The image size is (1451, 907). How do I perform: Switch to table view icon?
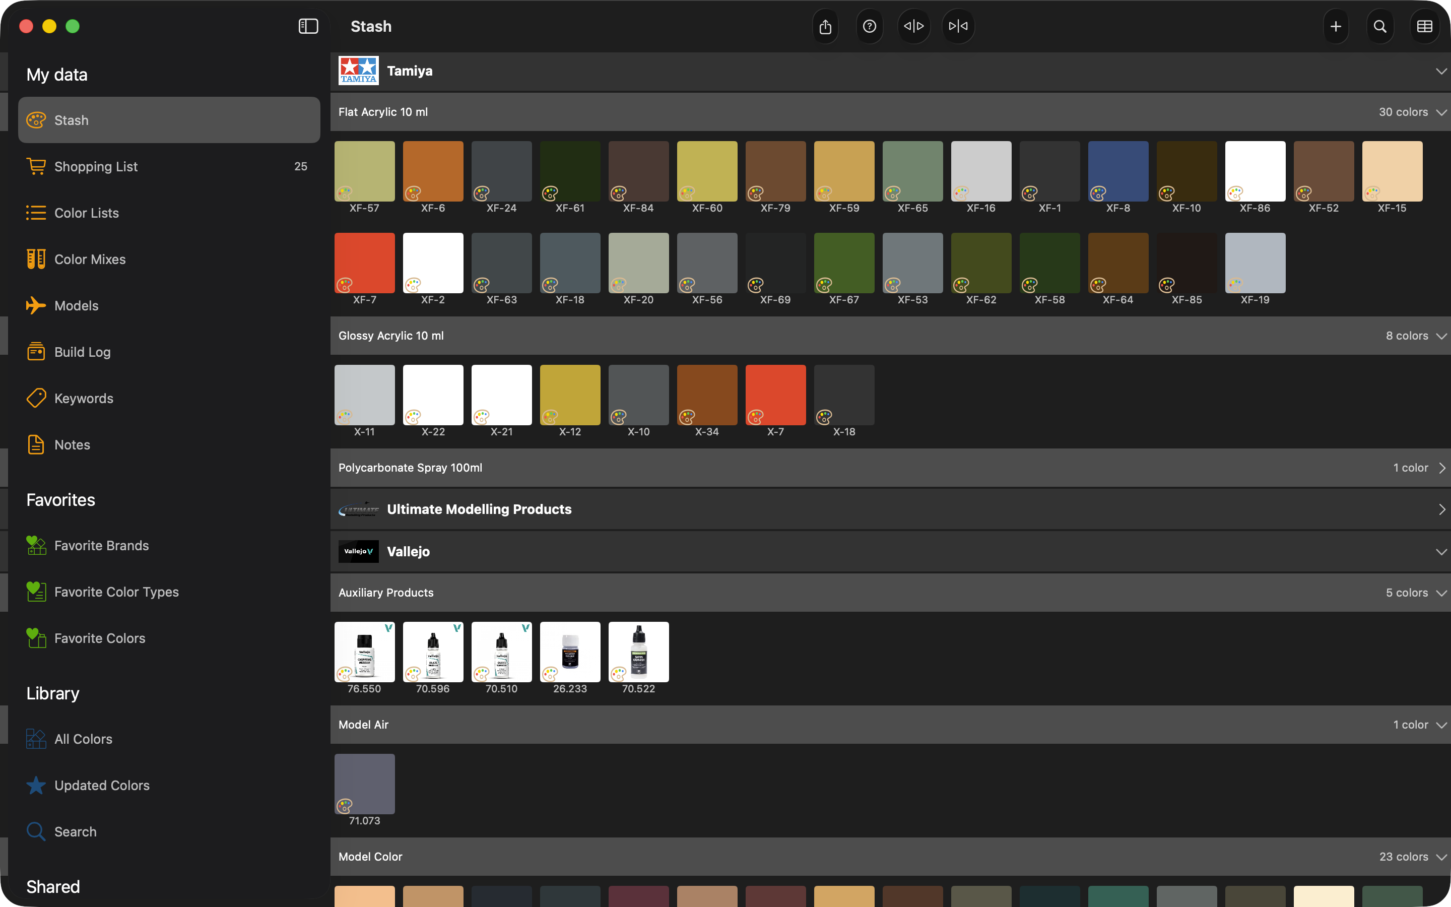click(1425, 26)
